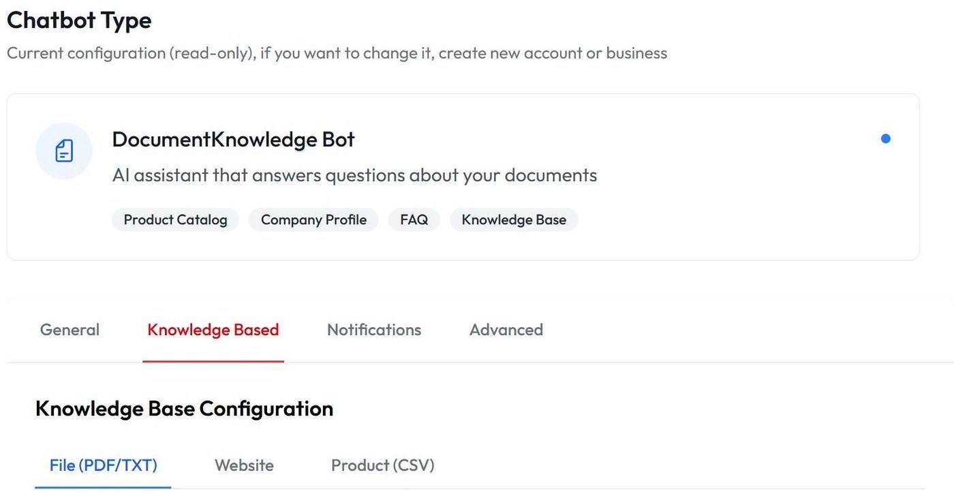Click the read-only configuration note text

337,53
